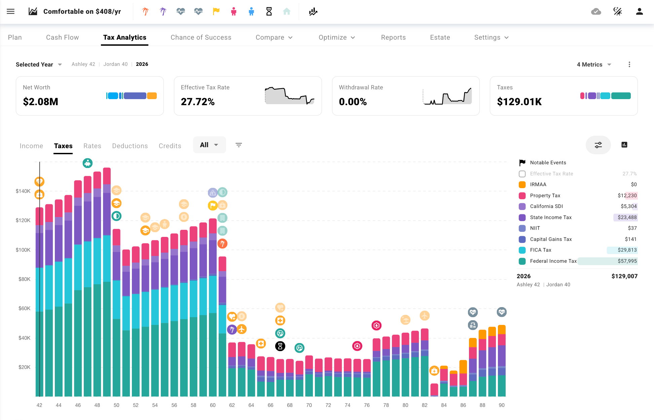
Task: Click the black hourglass event marker
Action: coord(280,346)
